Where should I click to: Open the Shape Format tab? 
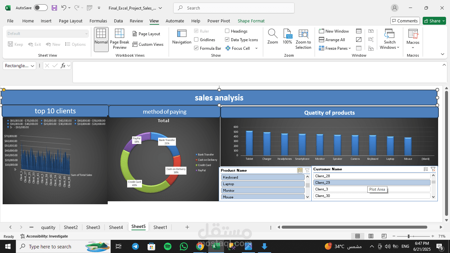click(x=251, y=21)
